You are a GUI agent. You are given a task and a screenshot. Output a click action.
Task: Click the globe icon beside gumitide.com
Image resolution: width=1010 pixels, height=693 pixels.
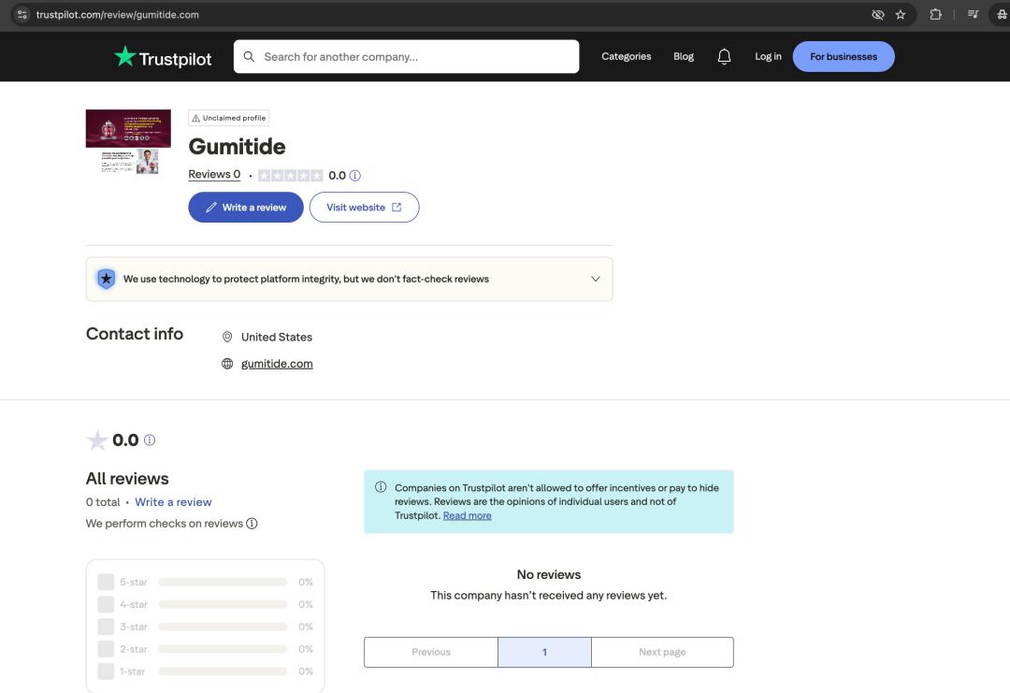pyautogui.click(x=227, y=364)
